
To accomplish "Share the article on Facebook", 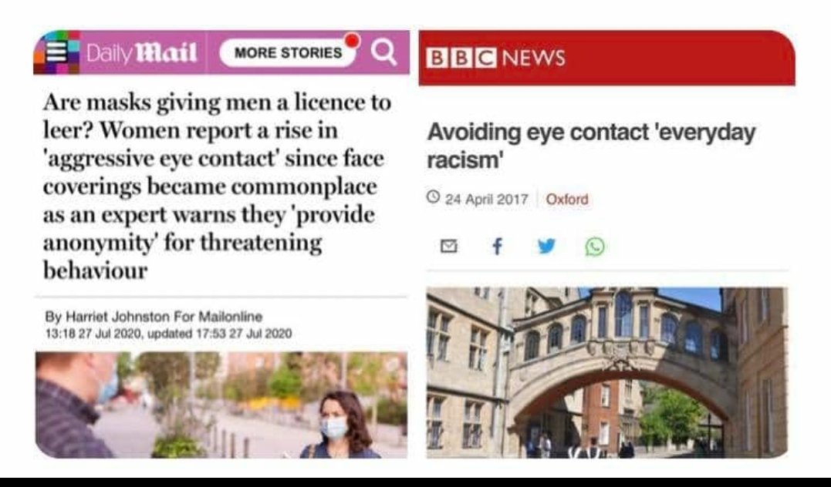I will click(x=497, y=246).
